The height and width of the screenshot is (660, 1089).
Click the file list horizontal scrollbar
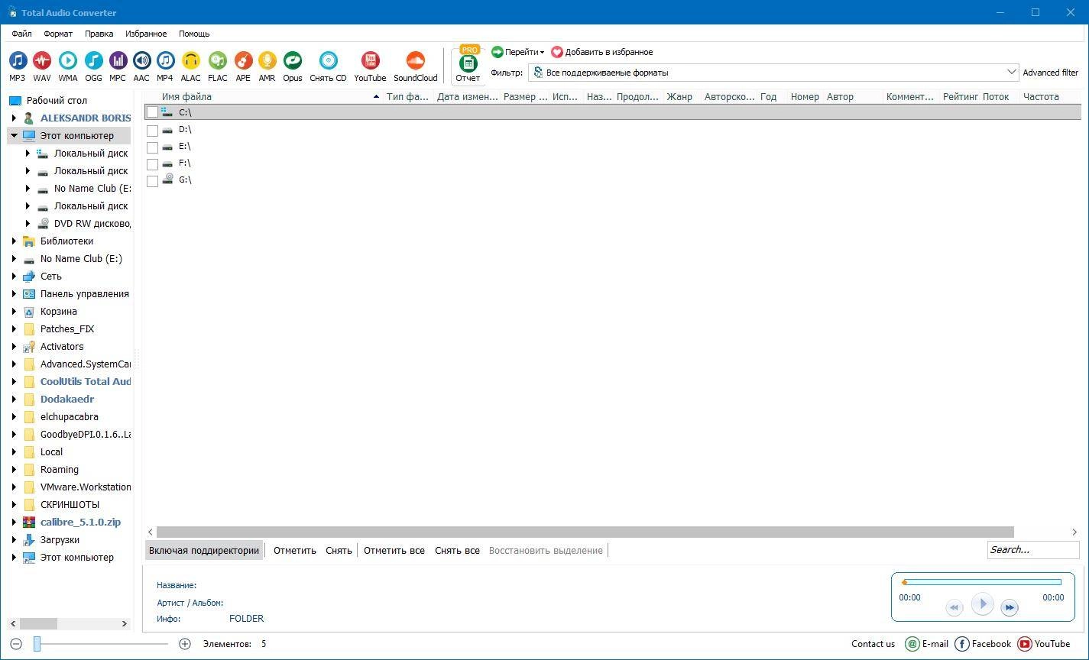point(585,532)
